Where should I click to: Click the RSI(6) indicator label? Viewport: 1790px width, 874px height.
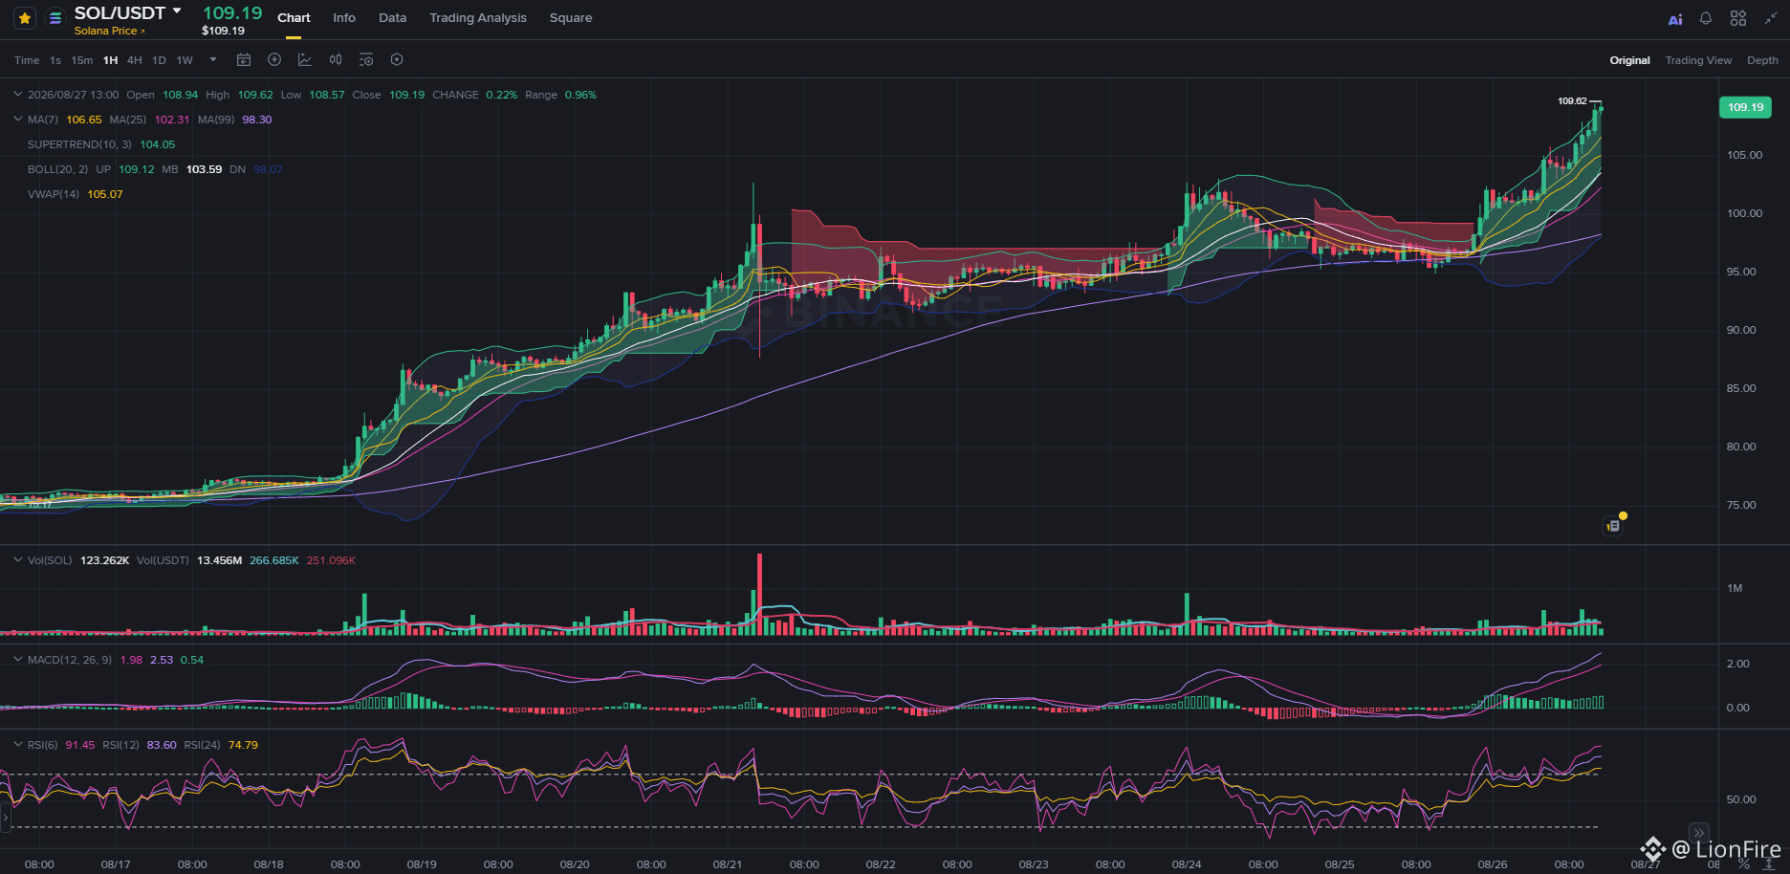click(42, 745)
